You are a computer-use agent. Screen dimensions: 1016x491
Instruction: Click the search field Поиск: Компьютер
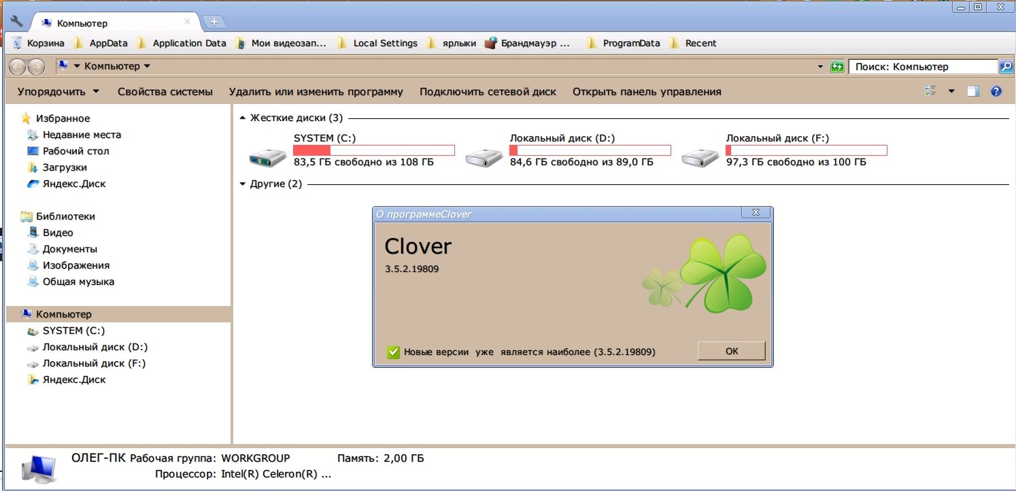[923, 67]
